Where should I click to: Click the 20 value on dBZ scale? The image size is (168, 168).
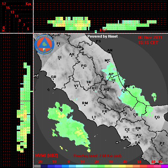[x=96, y=162]
